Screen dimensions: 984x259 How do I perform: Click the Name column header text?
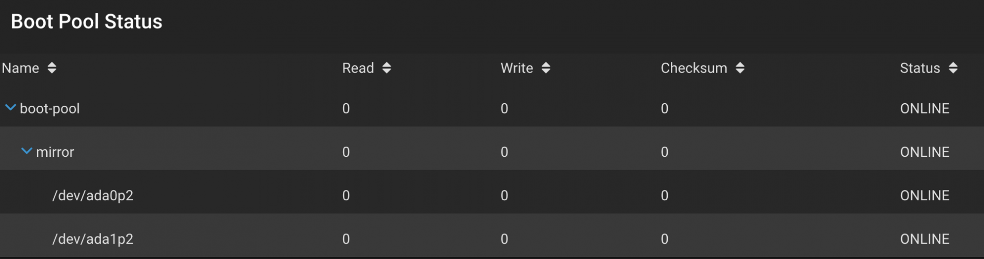20,68
